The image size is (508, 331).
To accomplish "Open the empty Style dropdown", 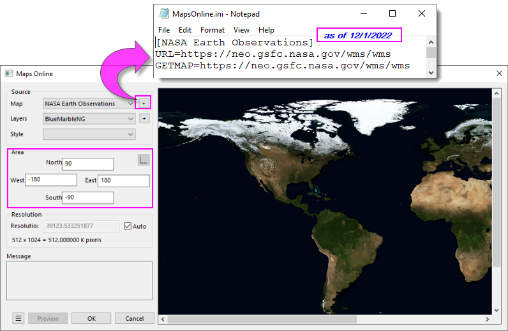I will coord(89,134).
